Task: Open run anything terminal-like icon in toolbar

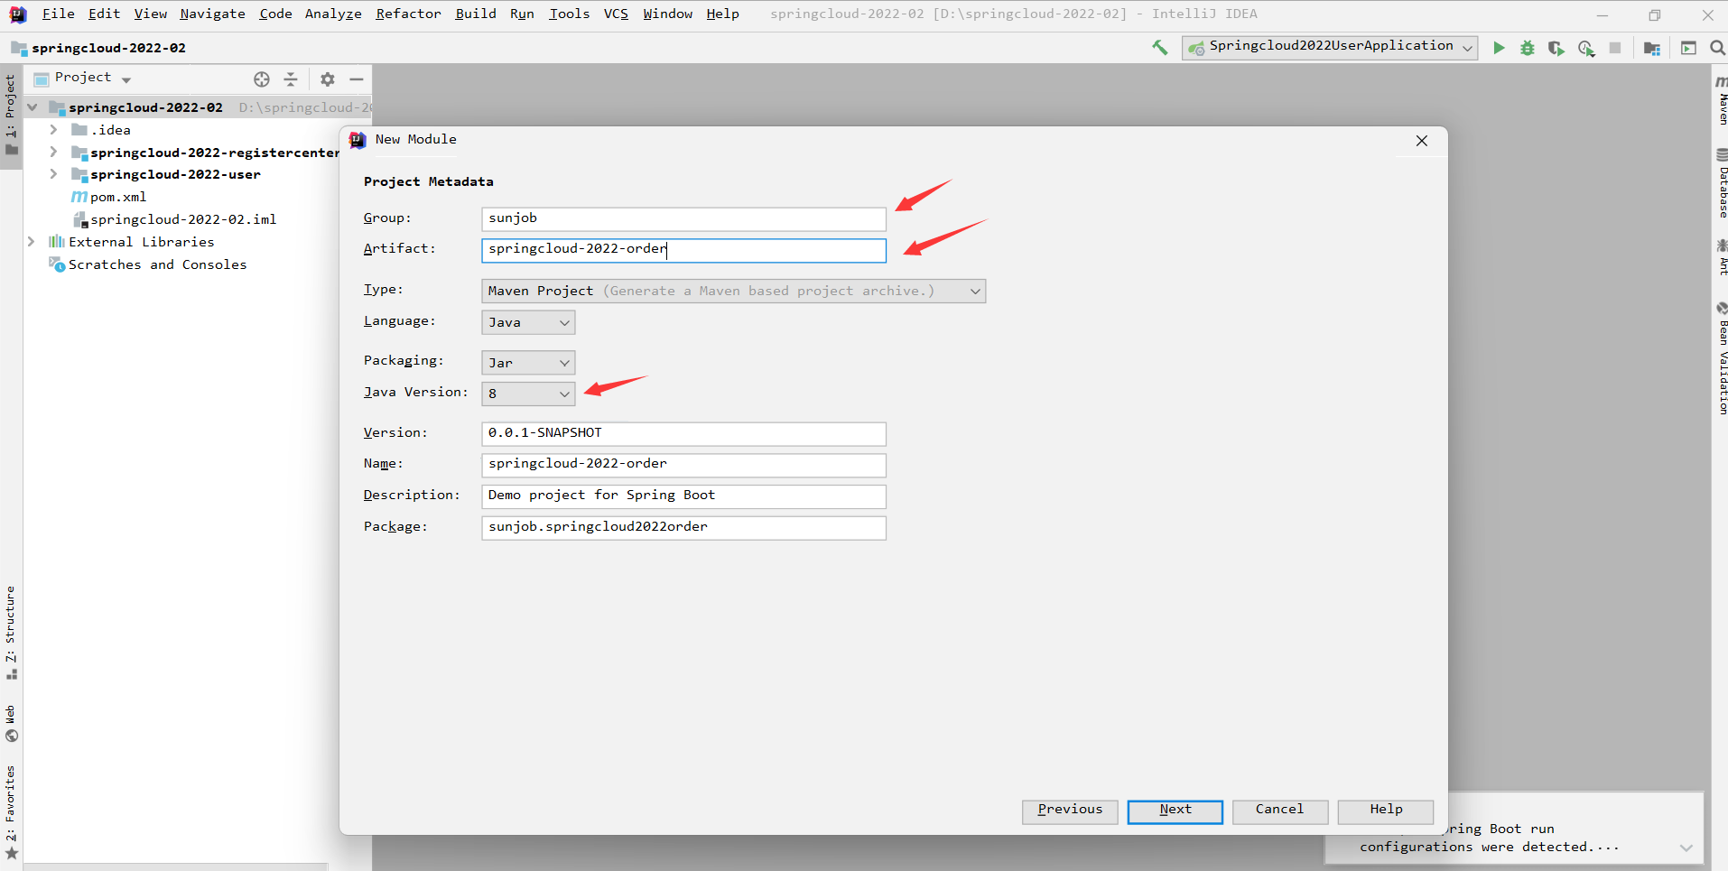Action: pyautogui.click(x=1688, y=48)
